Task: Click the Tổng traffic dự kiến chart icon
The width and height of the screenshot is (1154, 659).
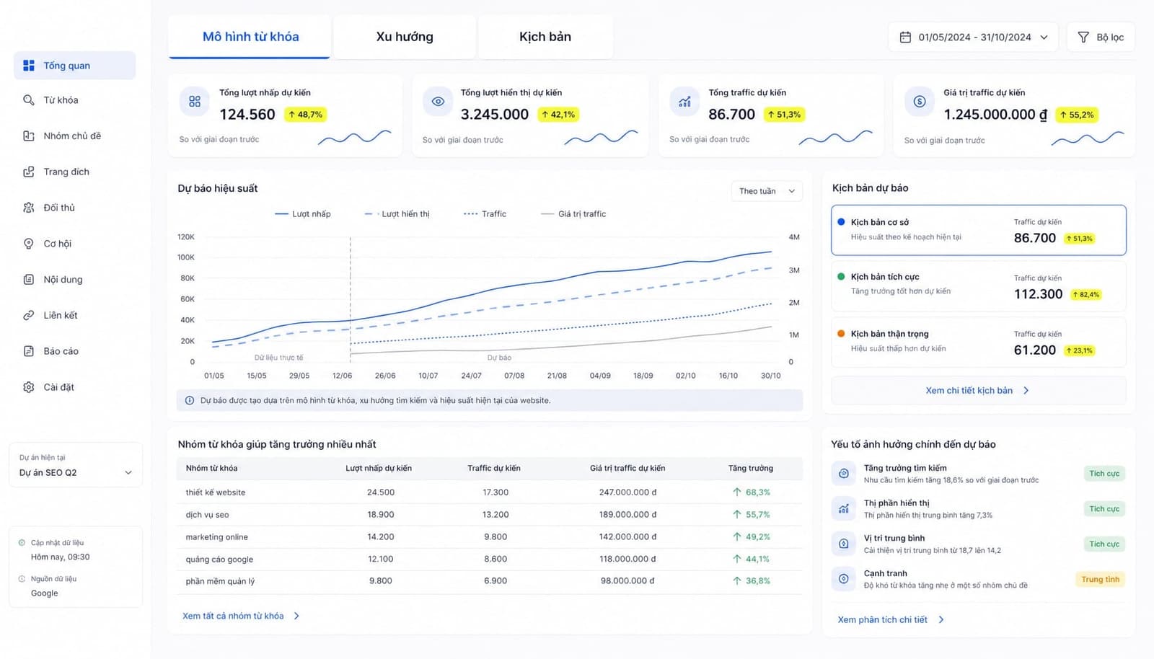Action: click(x=684, y=102)
